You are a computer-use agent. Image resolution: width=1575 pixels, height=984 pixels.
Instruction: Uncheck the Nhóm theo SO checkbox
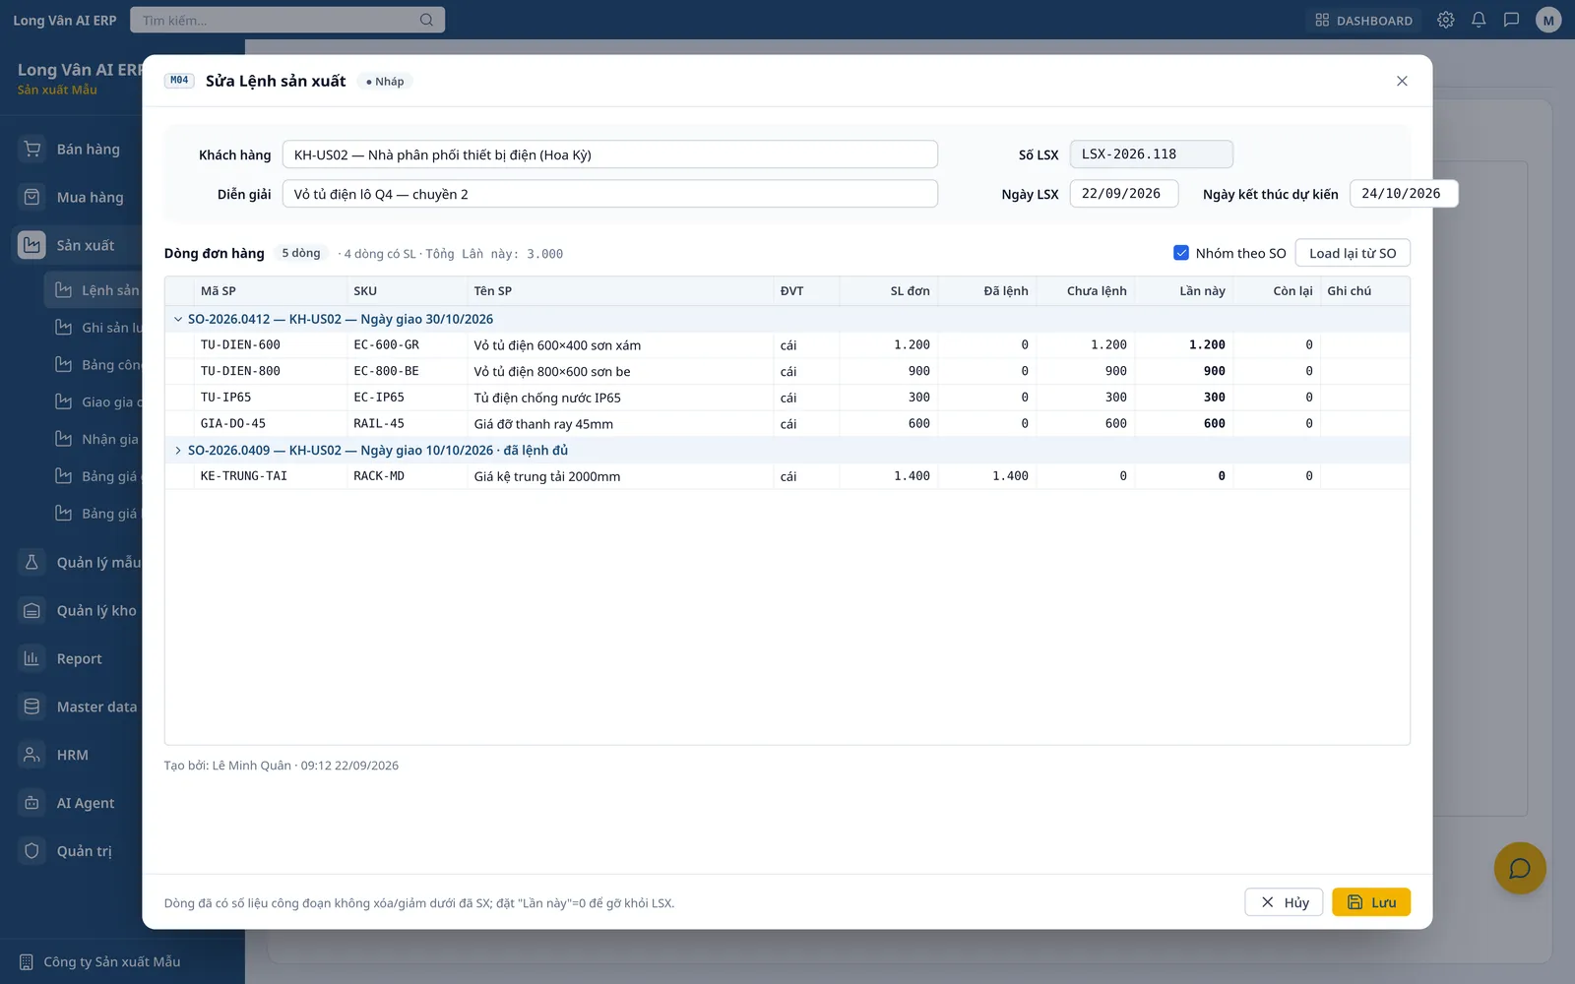pyautogui.click(x=1181, y=253)
